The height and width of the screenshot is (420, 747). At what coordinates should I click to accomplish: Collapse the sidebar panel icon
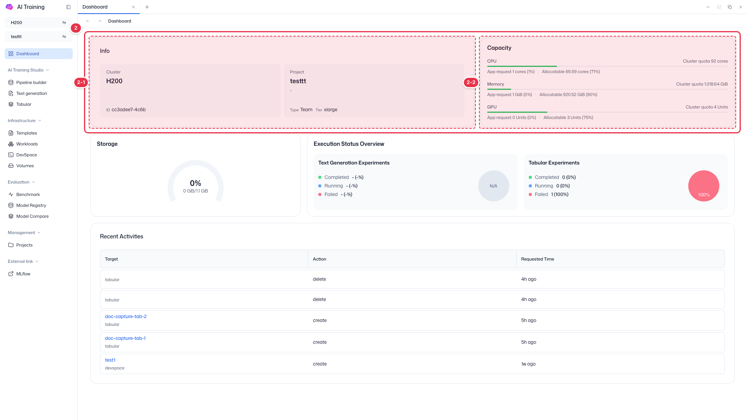pos(68,7)
